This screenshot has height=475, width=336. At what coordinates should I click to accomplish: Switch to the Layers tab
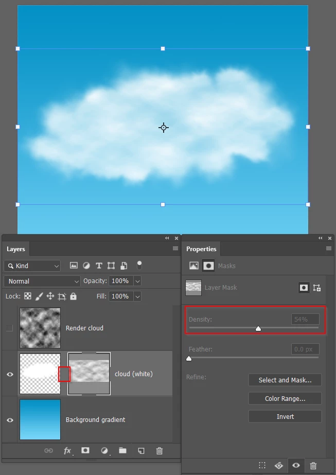click(x=16, y=249)
